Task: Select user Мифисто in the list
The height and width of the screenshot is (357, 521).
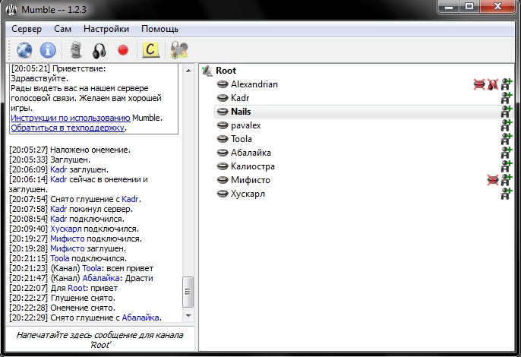Action: point(251,180)
